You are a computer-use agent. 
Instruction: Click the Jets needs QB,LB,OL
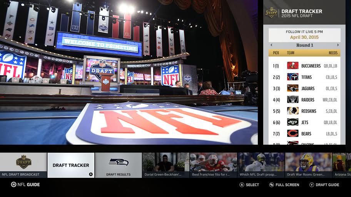[x=330, y=123]
